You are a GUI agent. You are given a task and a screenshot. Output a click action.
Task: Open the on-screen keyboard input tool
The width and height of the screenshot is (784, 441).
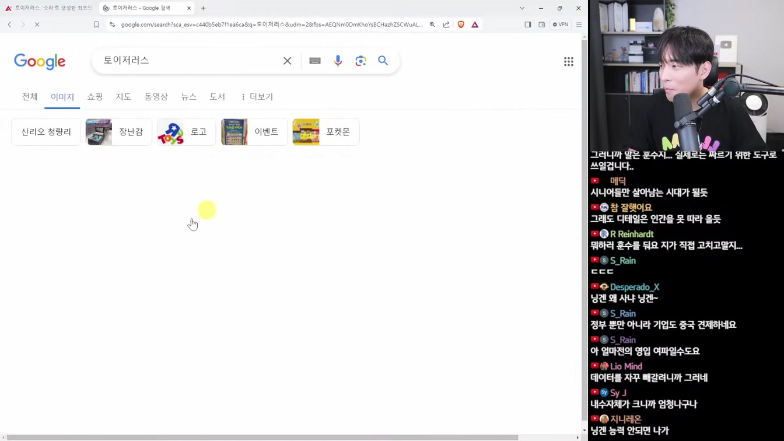[x=315, y=61]
